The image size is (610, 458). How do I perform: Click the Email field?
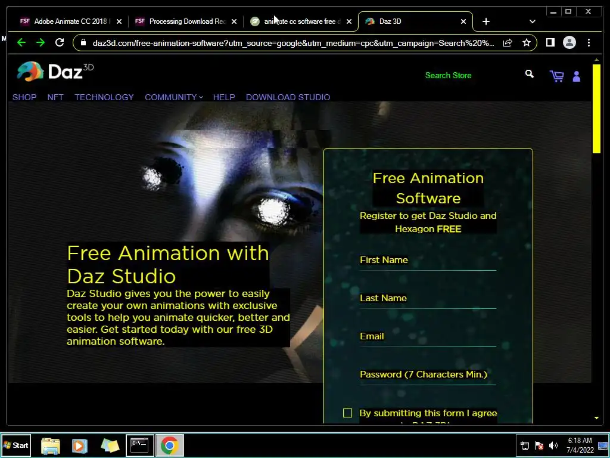428,336
